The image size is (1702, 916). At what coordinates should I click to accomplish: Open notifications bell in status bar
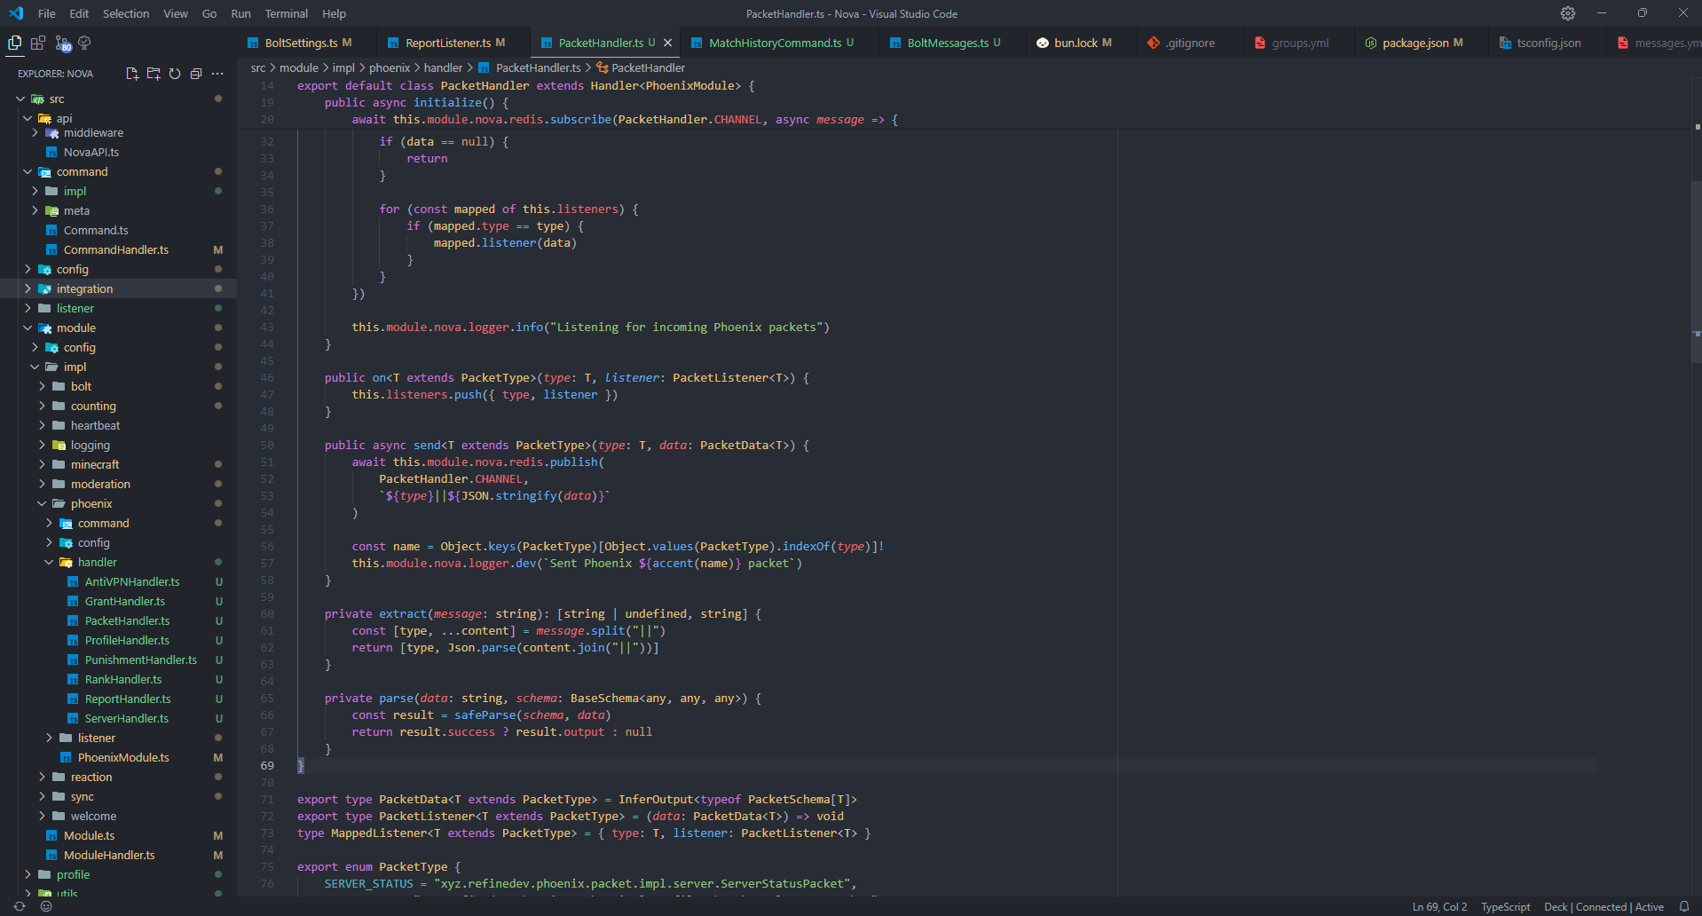click(1684, 906)
